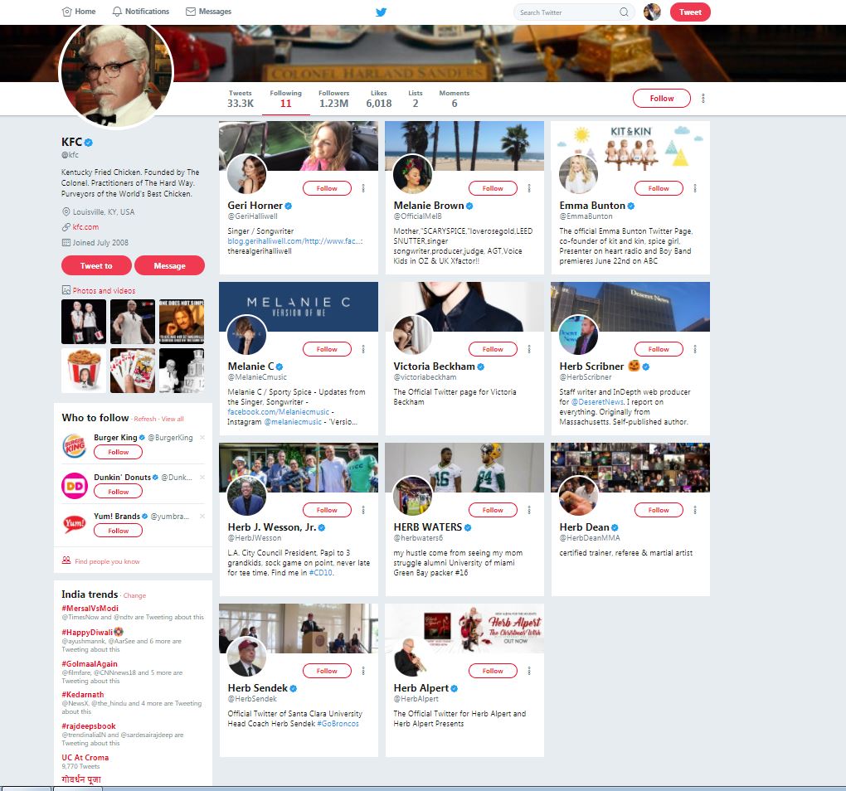Click the Tweet to button
This screenshot has height=791, width=846.
click(96, 265)
